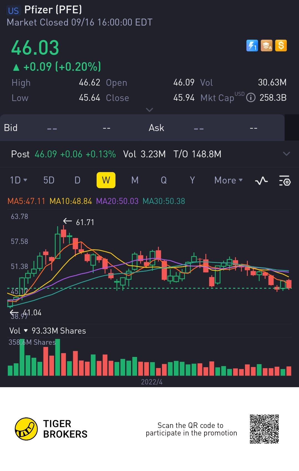
Task: Open the Mkt Cap info circle icon
Action: (251, 98)
